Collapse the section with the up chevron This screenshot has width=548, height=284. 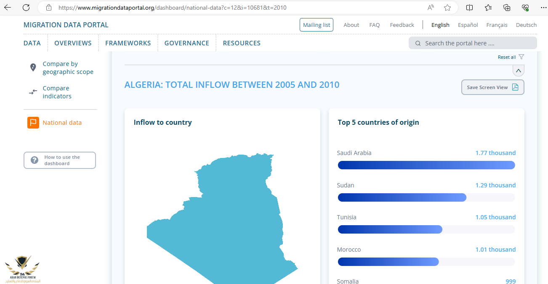pos(519,71)
